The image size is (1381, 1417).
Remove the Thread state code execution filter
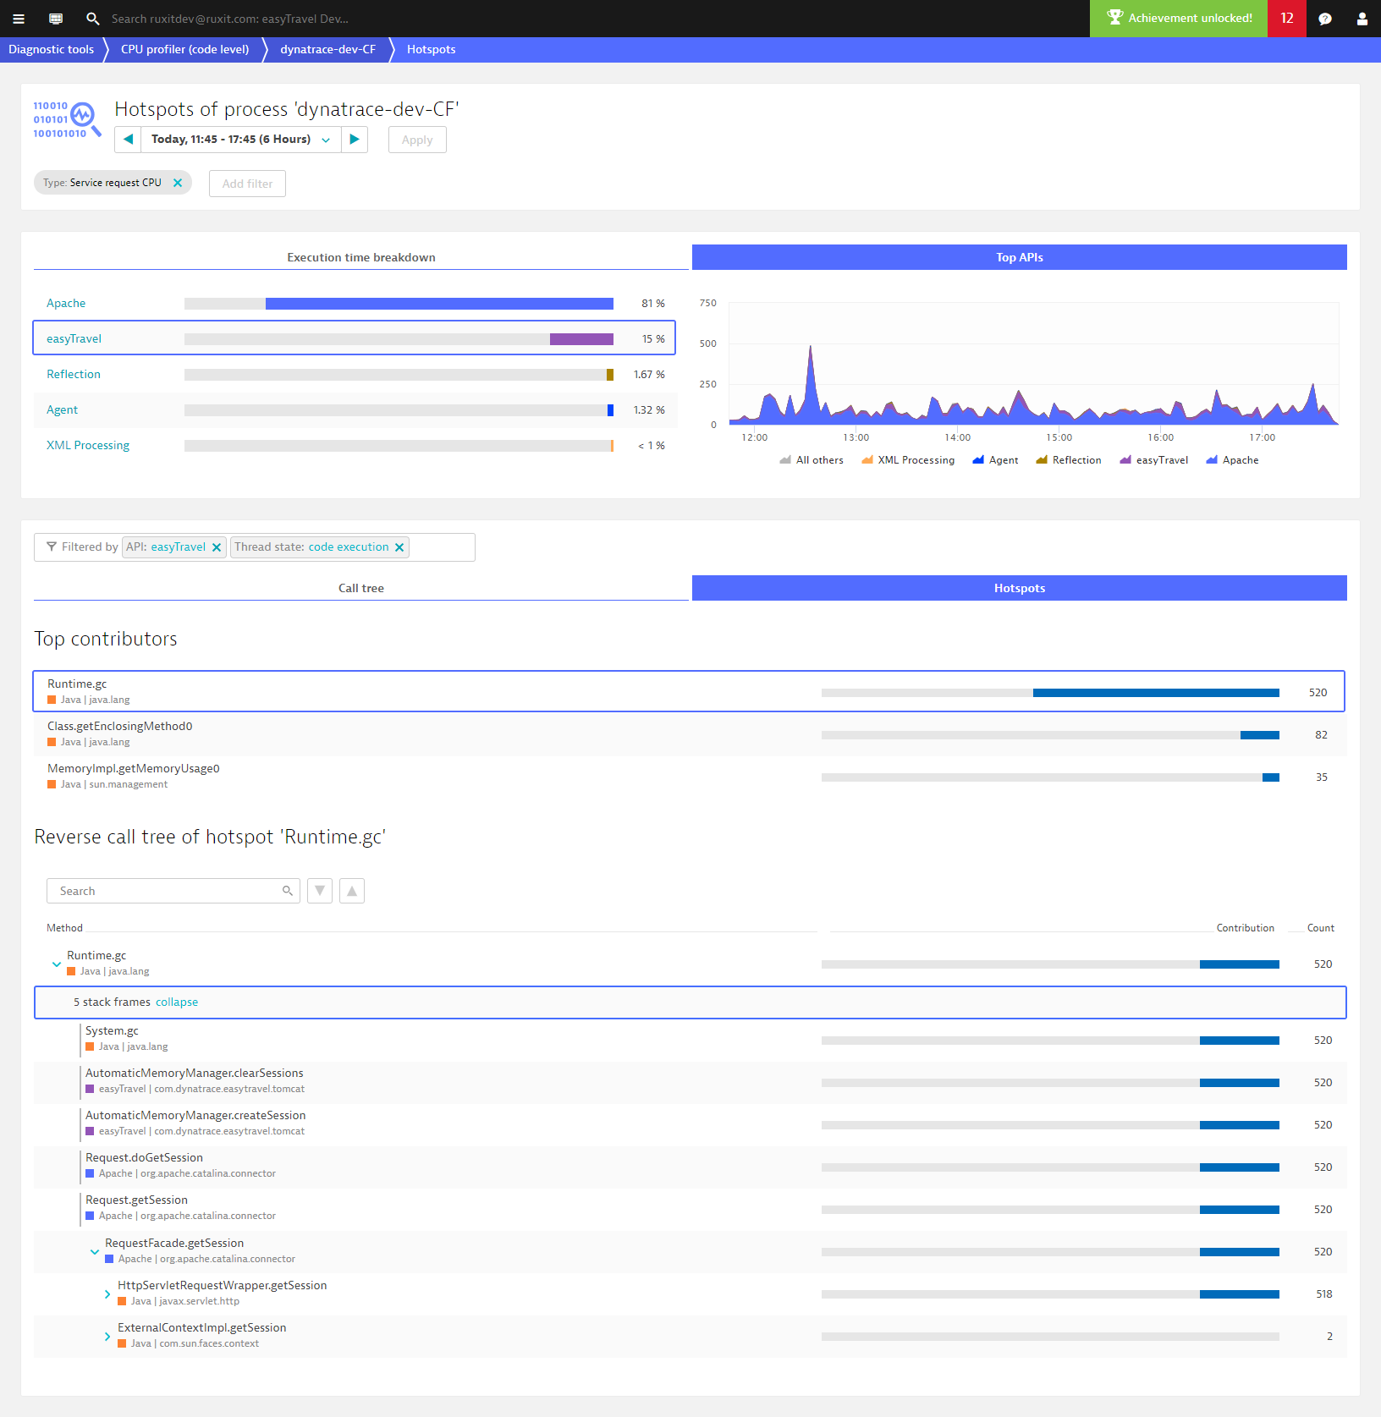pos(399,547)
